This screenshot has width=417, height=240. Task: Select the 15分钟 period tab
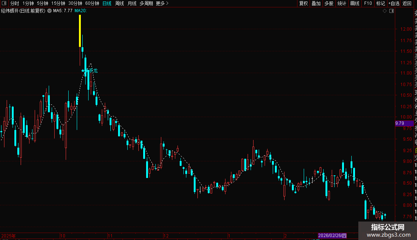[x=58, y=3]
